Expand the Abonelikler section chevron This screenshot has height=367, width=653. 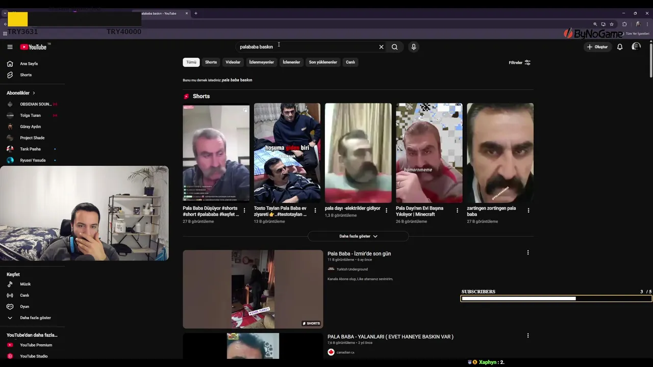coord(34,93)
